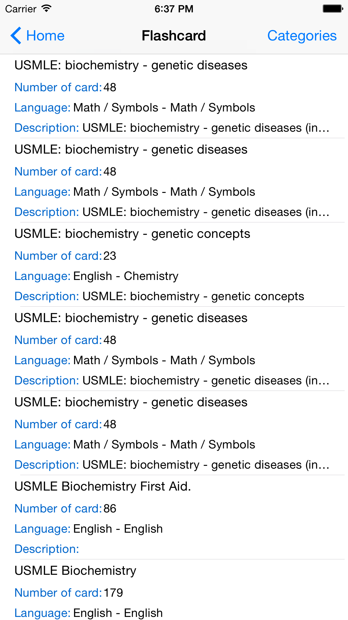Image resolution: width=348 pixels, height=620 pixels.
Task: Tap the English - Chemistry language line
Action: [x=126, y=276]
